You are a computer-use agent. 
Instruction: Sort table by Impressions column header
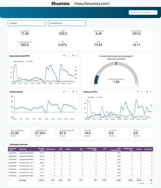51,149
